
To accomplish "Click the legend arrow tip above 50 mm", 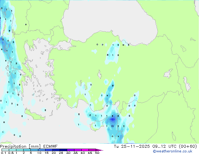I will pyautogui.click(x=99, y=150).
